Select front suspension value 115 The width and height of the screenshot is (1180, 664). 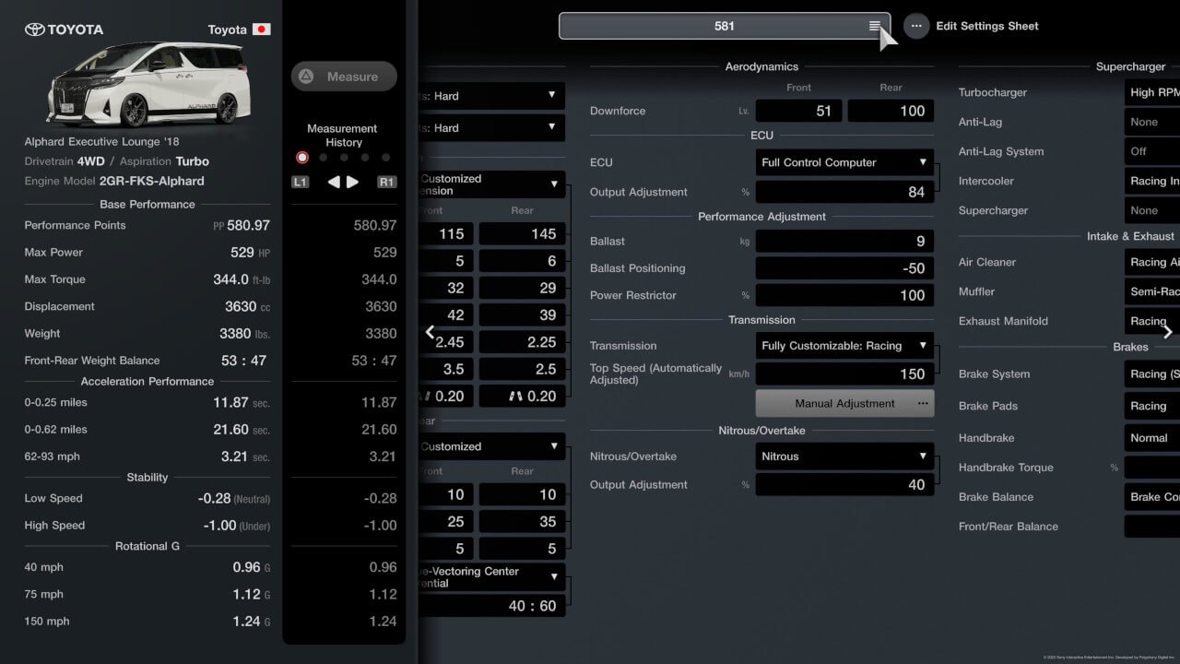(x=447, y=234)
